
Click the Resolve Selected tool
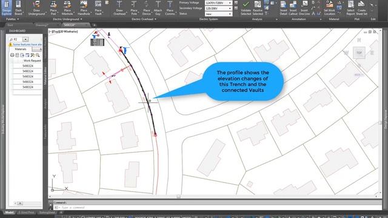pos(258,8)
